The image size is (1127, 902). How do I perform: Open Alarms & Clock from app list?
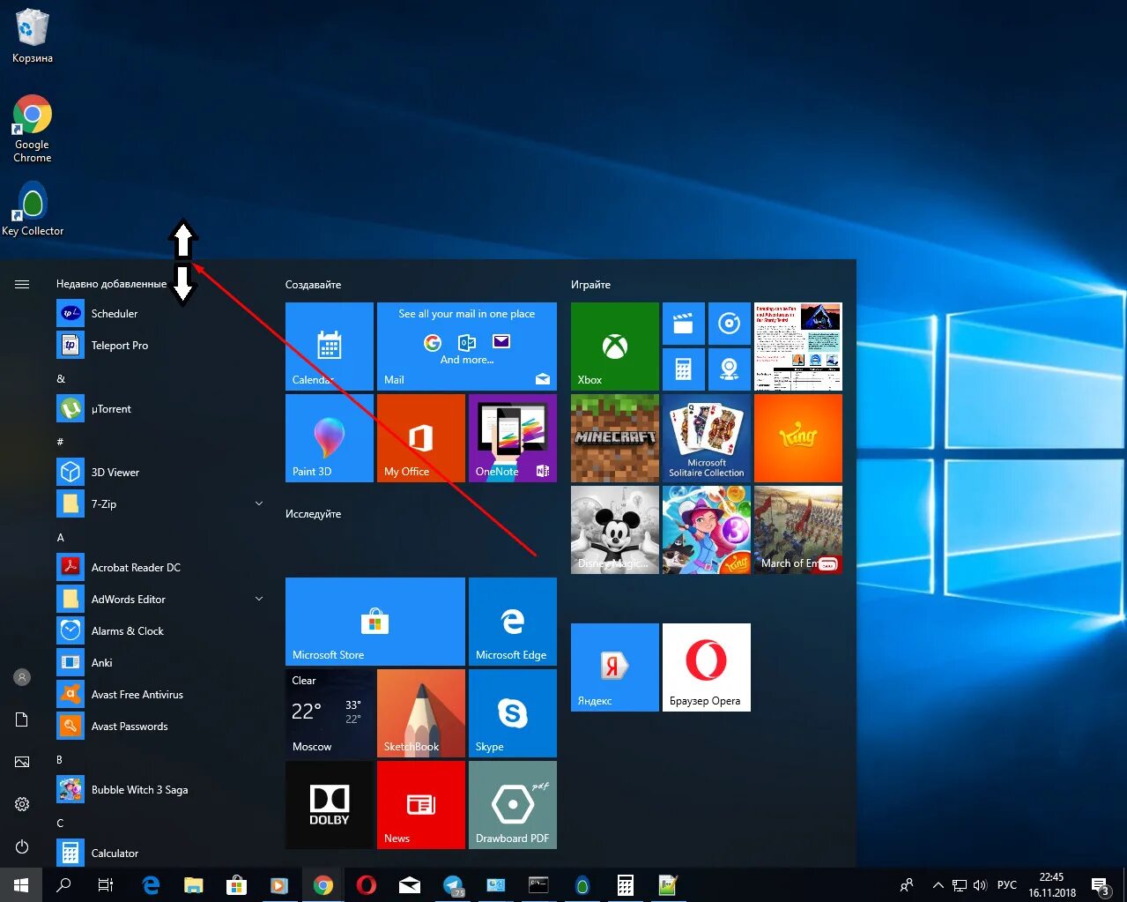(x=161, y=630)
